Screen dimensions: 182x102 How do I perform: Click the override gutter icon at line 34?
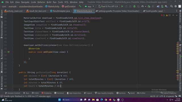coord(9,52)
